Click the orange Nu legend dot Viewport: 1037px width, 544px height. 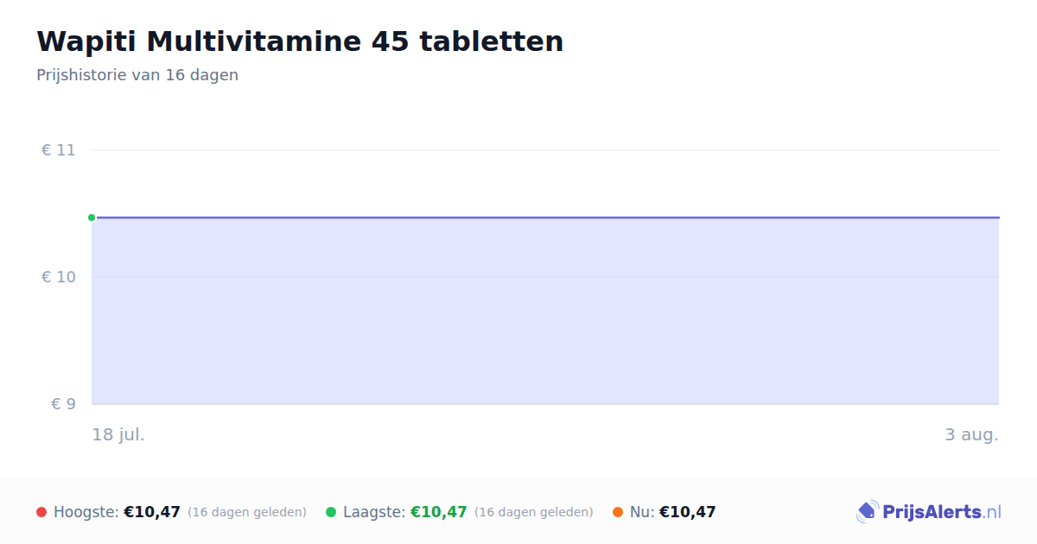618,512
